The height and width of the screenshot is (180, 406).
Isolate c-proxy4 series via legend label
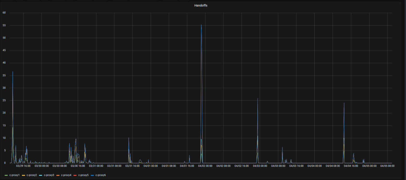(66, 175)
